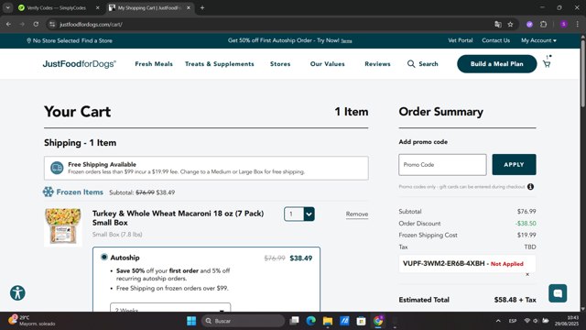Click the Frozen Items snowflake icon
The width and height of the screenshot is (586, 330).
point(49,192)
